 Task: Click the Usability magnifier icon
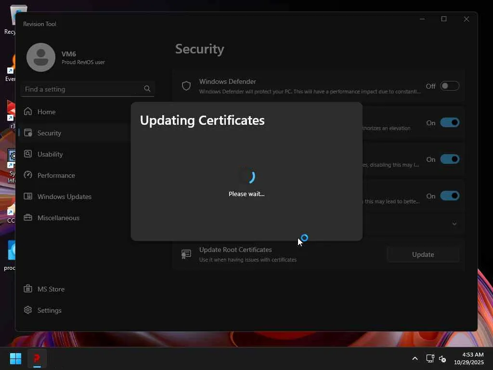[x=28, y=154]
